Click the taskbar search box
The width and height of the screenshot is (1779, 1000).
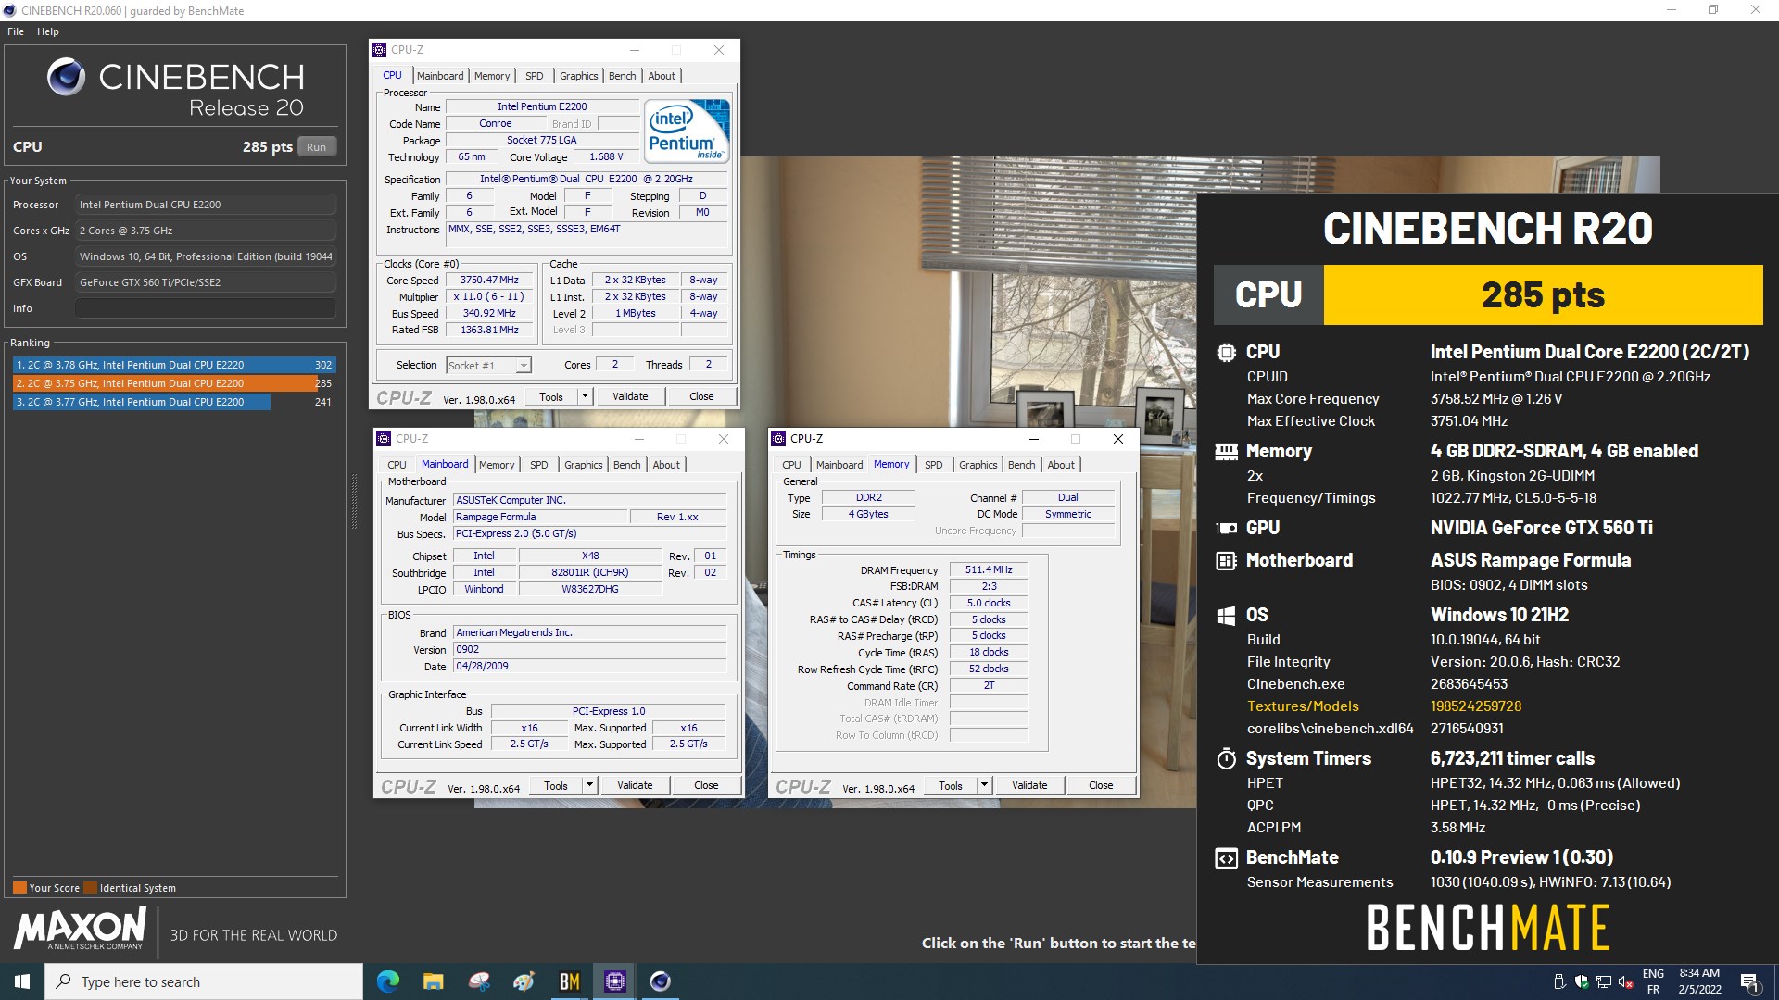(204, 981)
